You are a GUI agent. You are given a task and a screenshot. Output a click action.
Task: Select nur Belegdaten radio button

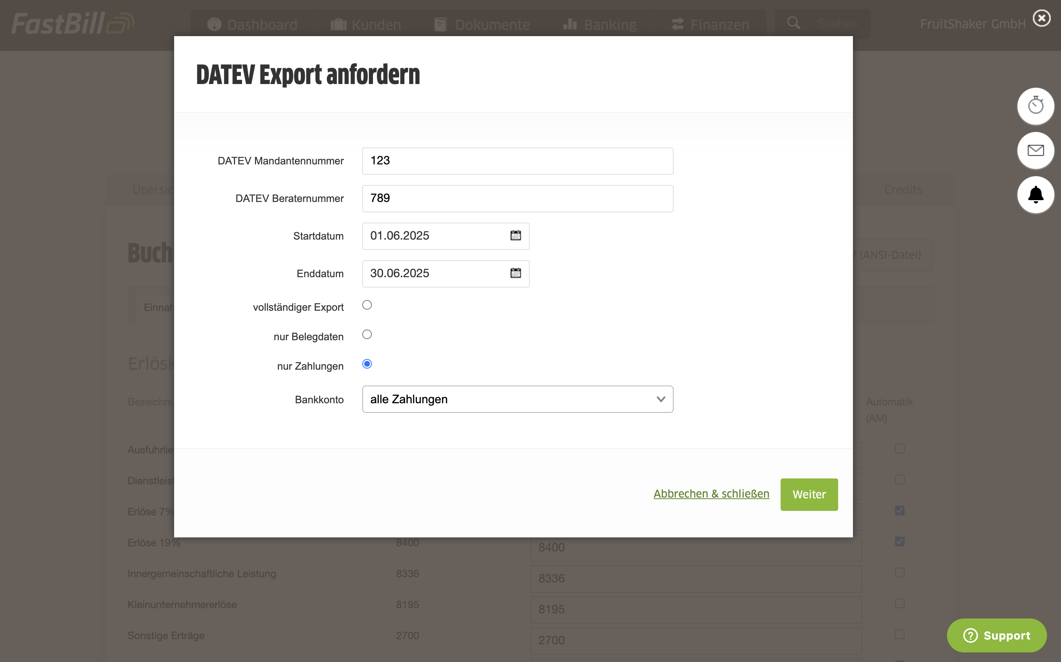coord(367,335)
